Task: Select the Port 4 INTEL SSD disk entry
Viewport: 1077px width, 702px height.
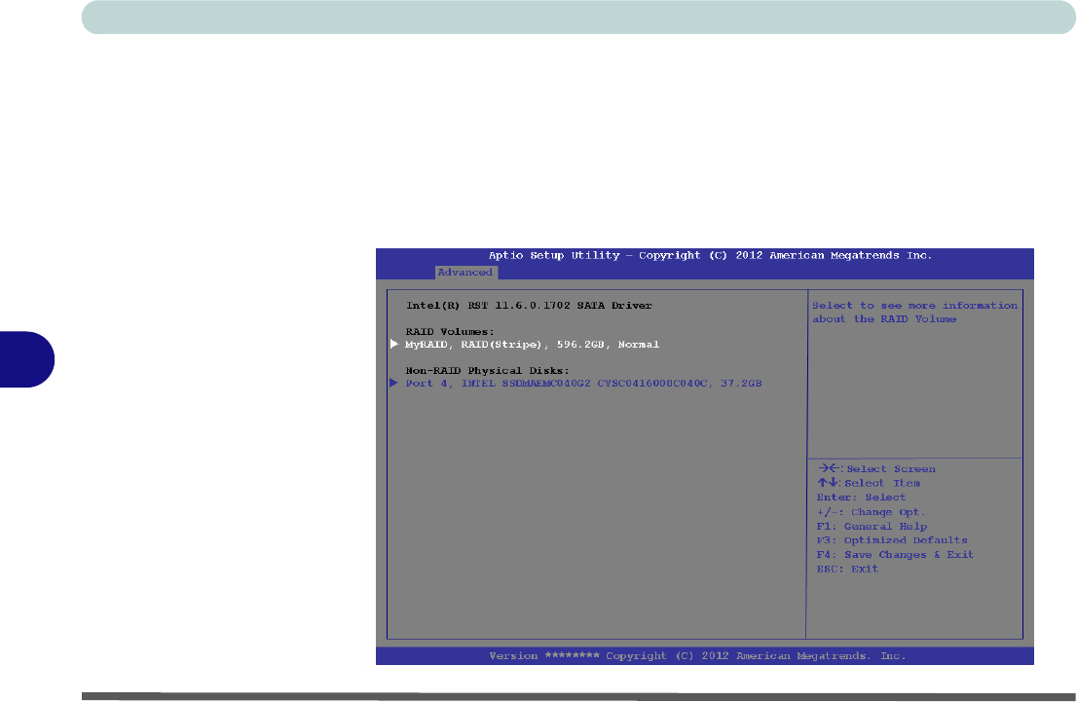Action: click(583, 384)
